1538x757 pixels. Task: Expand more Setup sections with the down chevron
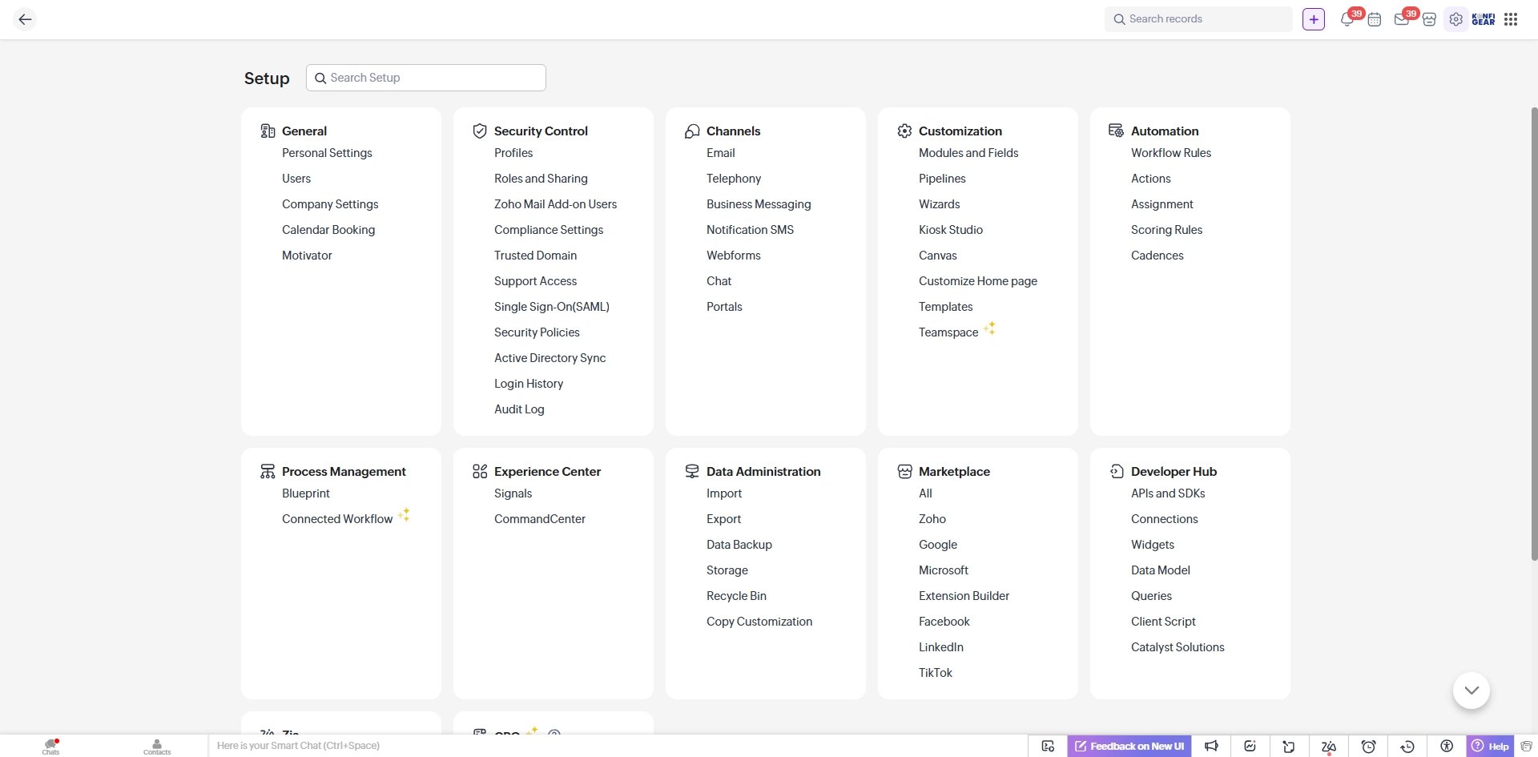[x=1471, y=690]
